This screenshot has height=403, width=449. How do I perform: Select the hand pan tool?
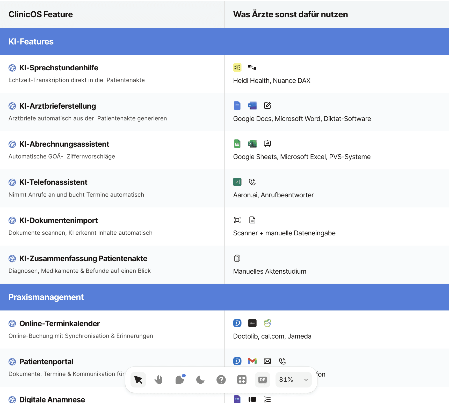(x=159, y=380)
